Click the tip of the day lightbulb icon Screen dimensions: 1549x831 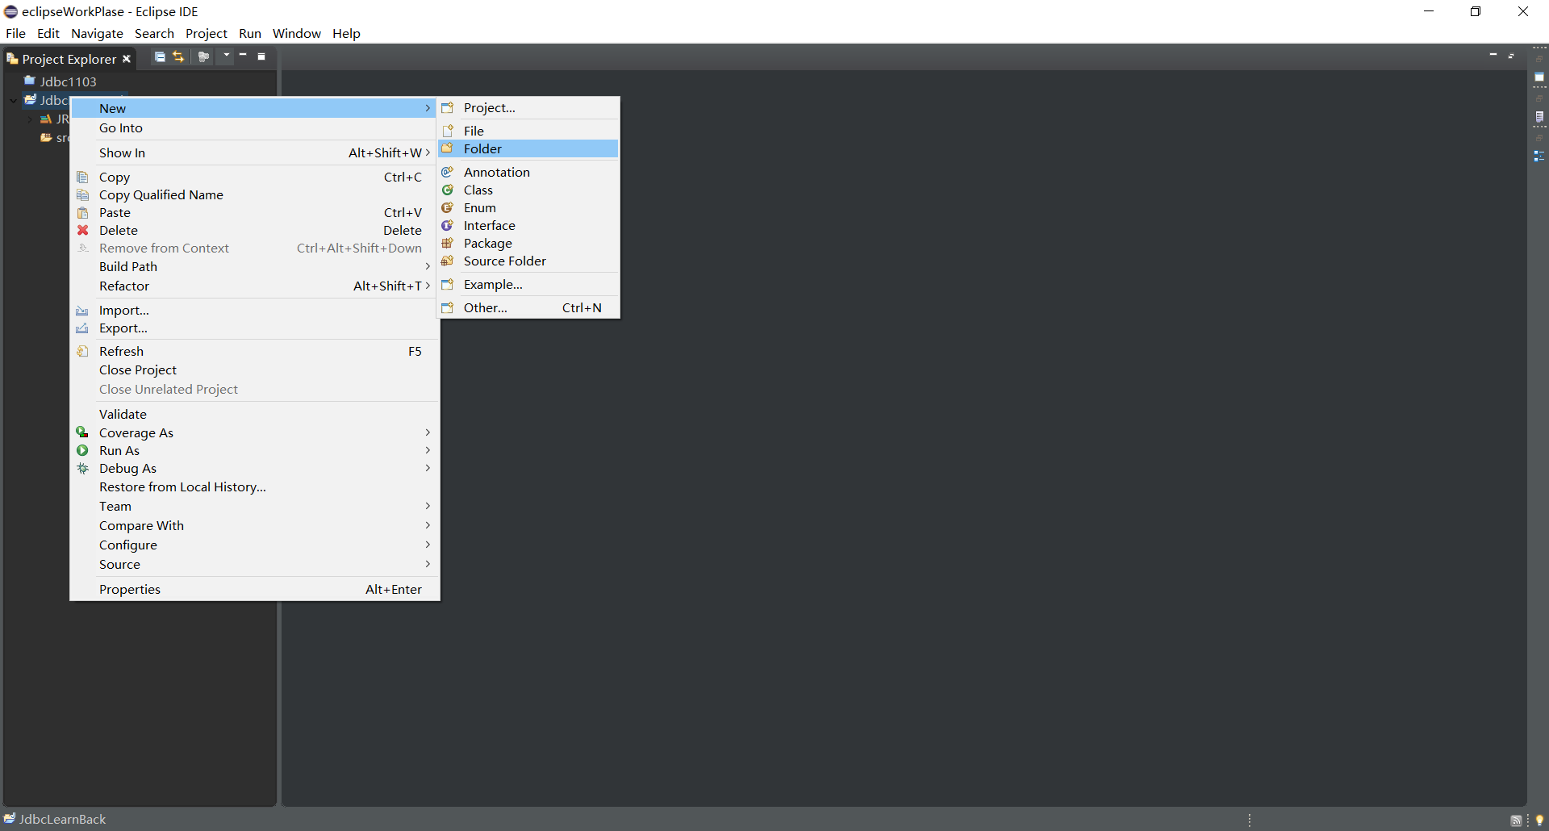tap(1539, 821)
